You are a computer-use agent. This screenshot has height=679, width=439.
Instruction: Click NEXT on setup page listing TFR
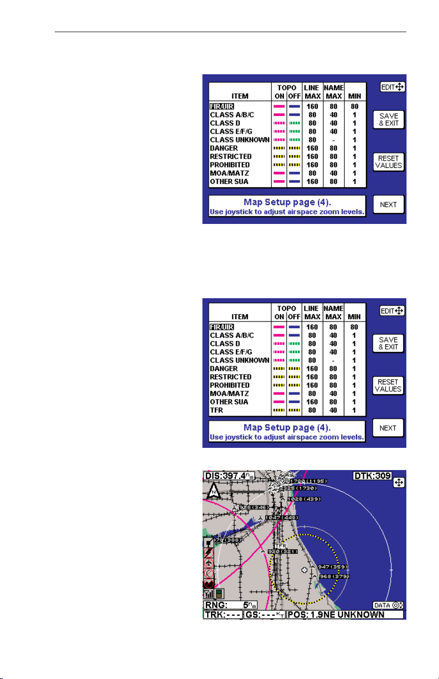click(388, 428)
